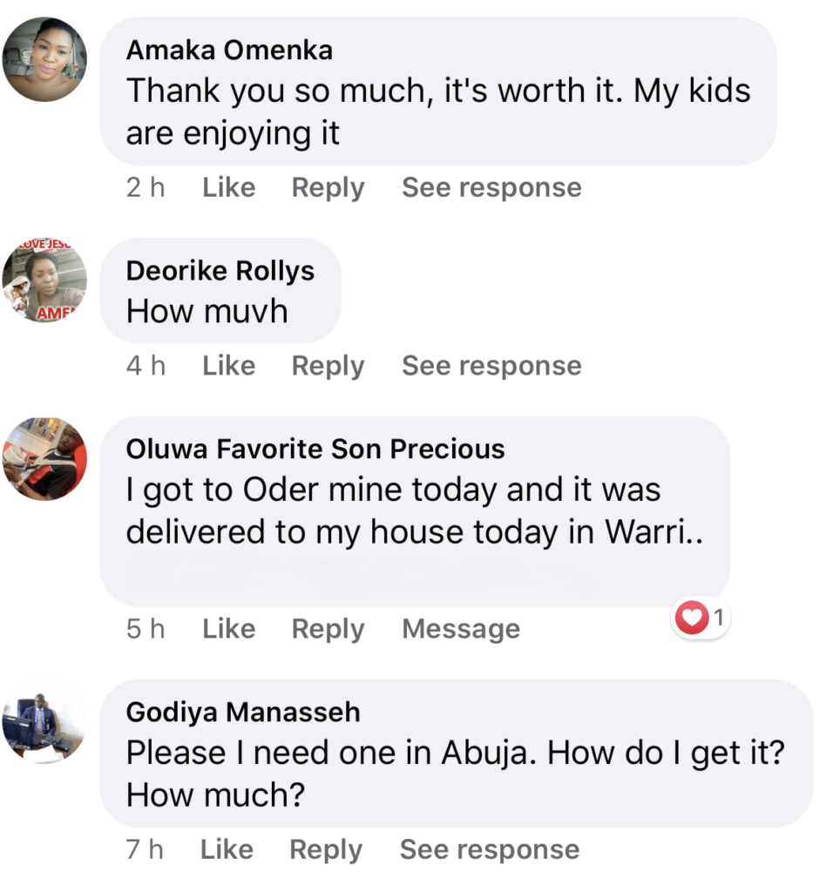Open Godiya Manasseh's profile name link
The height and width of the screenshot is (892, 833).
coord(243,712)
